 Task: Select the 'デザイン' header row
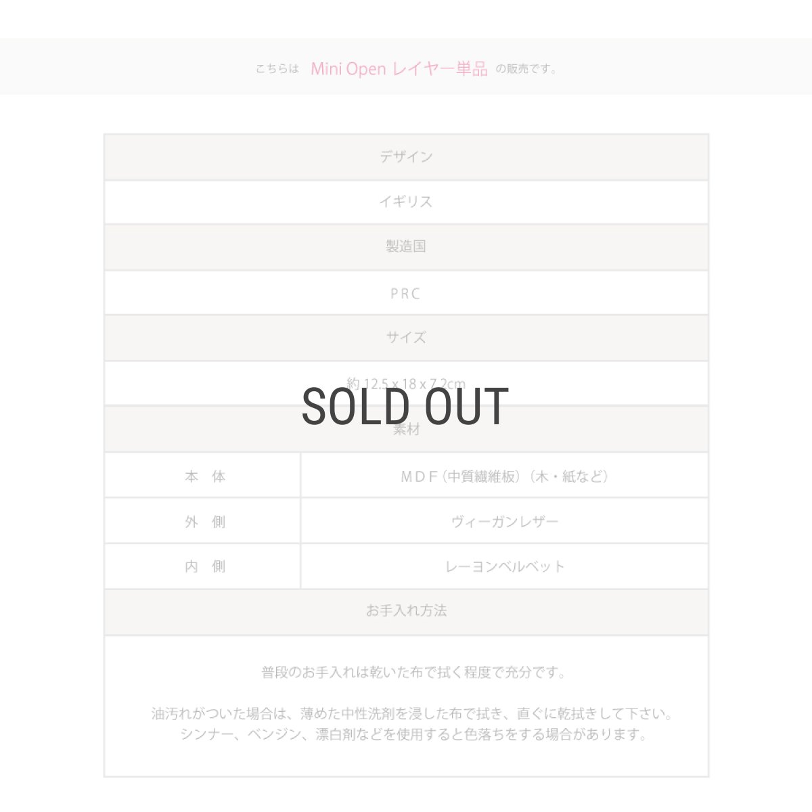point(406,157)
